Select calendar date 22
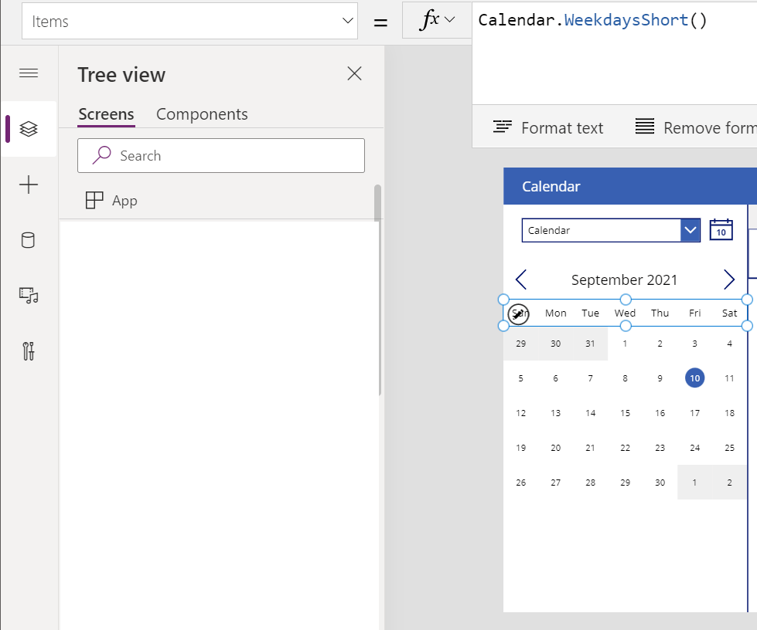The image size is (757, 630). tap(626, 448)
